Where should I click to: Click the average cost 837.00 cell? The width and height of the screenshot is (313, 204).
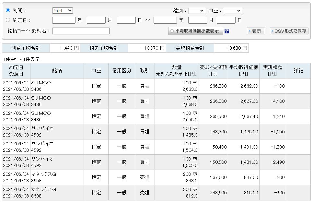(244, 177)
